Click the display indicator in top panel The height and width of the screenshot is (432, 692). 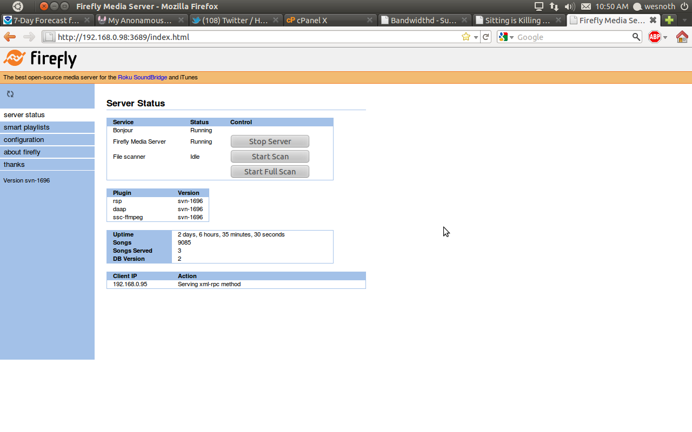pyautogui.click(x=539, y=6)
